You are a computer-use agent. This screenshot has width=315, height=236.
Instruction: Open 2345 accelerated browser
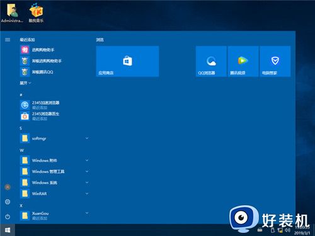[x=55, y=104]
